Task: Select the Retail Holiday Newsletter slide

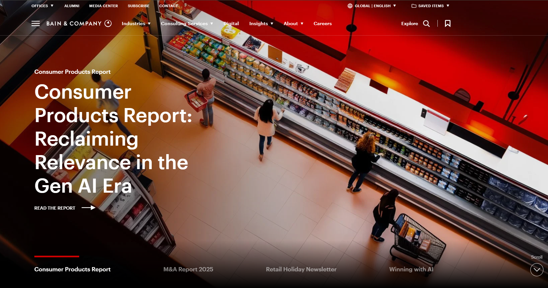Action: tap(301, 269)
